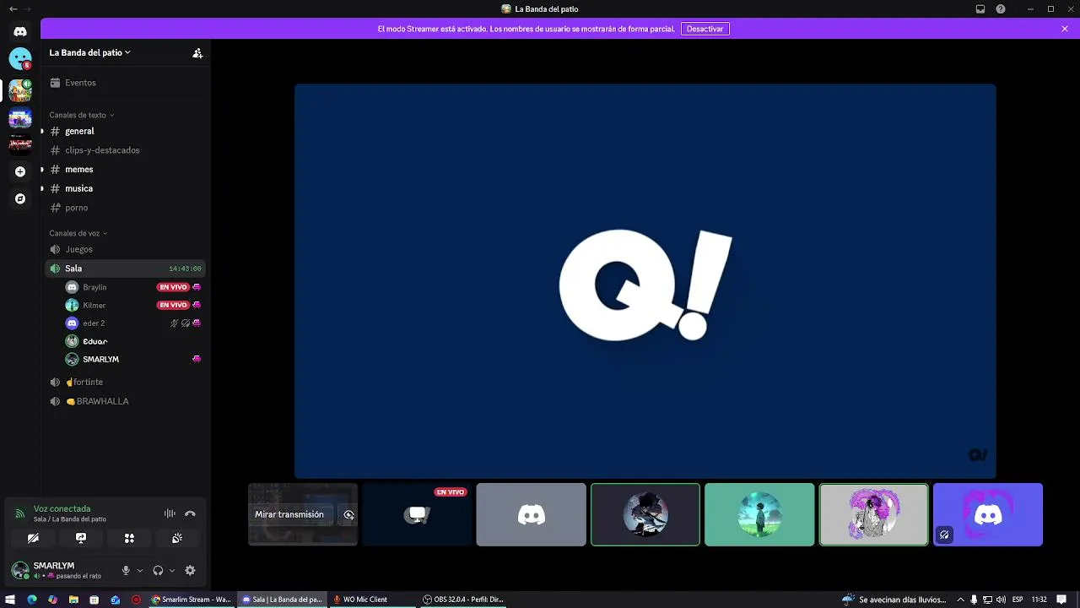Open user settings gear icon
1080x608 pixels.
[x=190, y=571]
